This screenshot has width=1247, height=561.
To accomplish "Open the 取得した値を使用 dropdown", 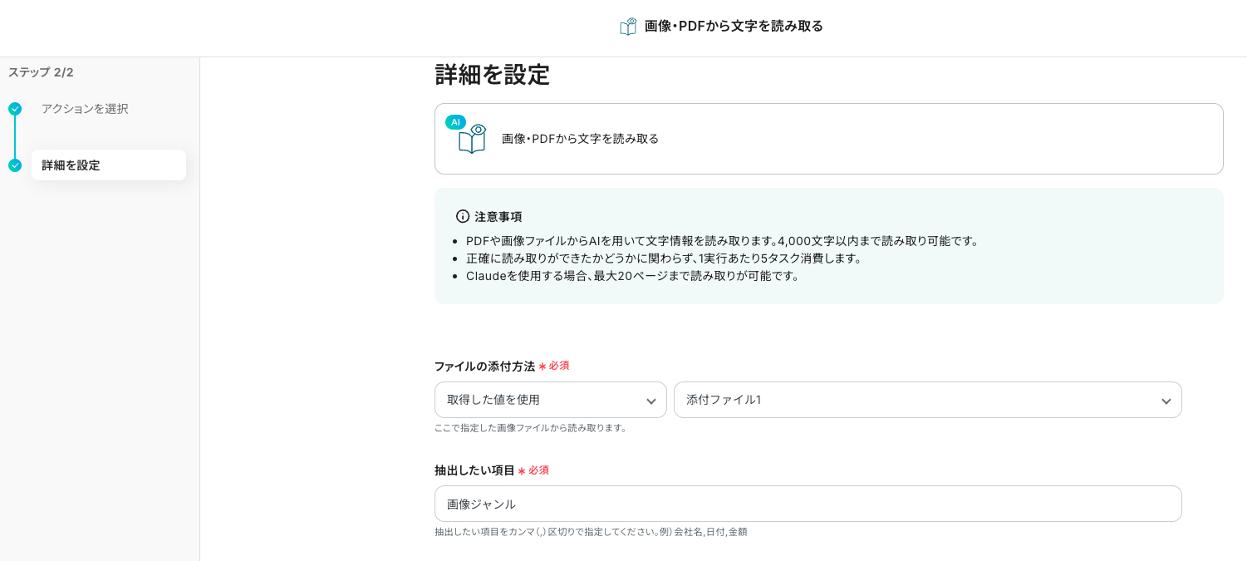I will 551,400.
